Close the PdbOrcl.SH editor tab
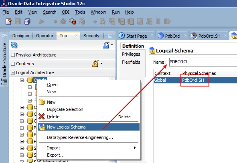Screen dimensions: 237x163 coord(225,36)
